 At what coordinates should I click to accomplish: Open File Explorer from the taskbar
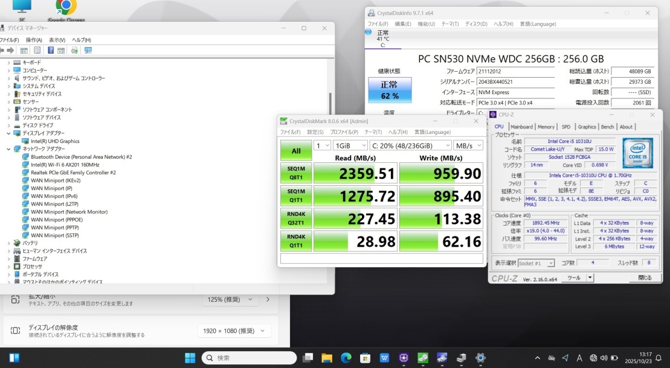(327, 358)
